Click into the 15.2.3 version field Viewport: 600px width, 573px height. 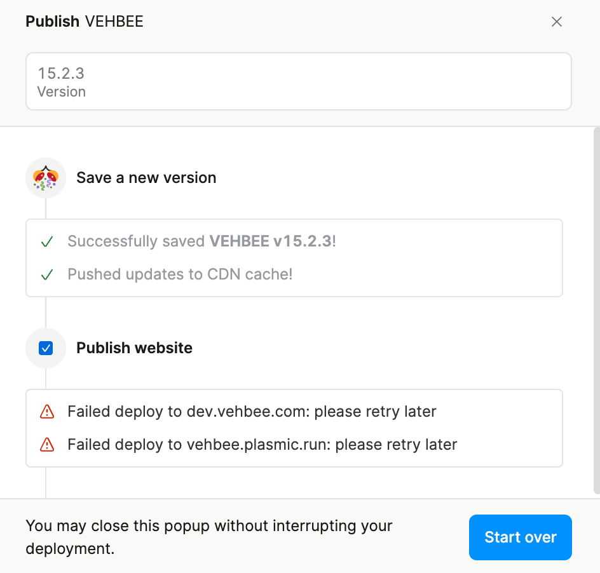pyautogui.click(x=298, y=81)
